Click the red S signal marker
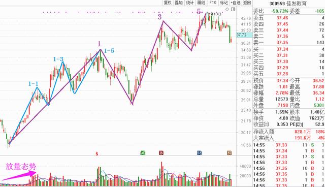The width and height of the screenshot is (325, 187). pos(97,153)
